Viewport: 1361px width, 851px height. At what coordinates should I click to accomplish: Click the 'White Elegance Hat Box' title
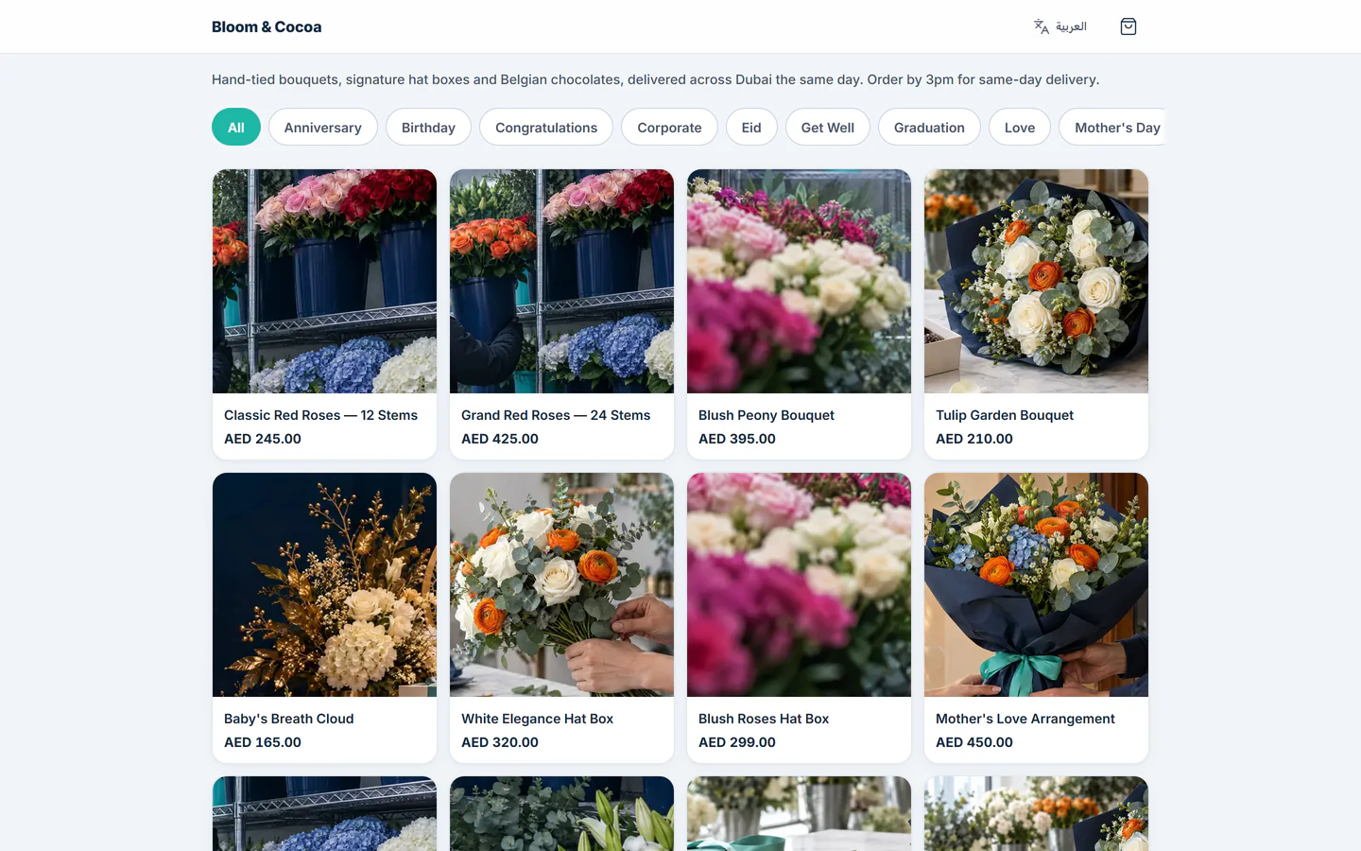tap(537, 719)
